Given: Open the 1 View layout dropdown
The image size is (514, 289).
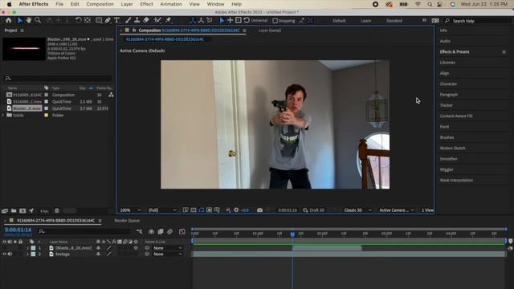Looking at the screenshot, I should click(427, 210).
